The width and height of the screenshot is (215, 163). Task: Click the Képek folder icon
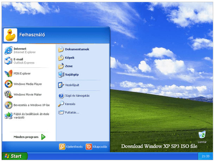click(x=61, y=58)
